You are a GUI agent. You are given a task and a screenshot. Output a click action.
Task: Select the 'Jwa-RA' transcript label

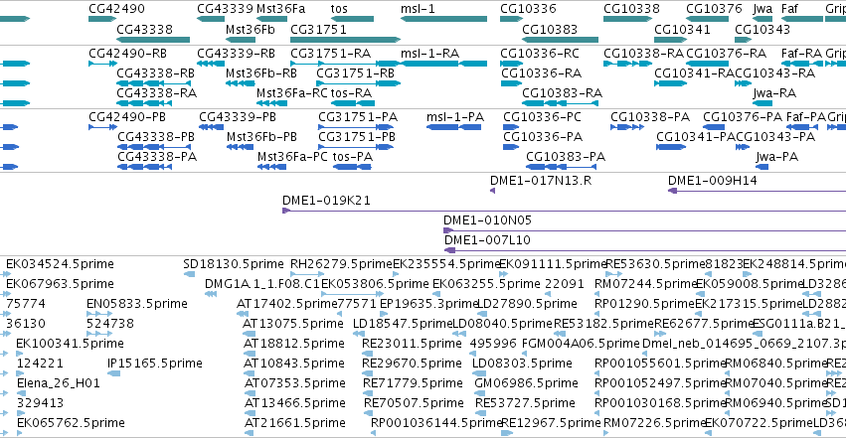774,93
